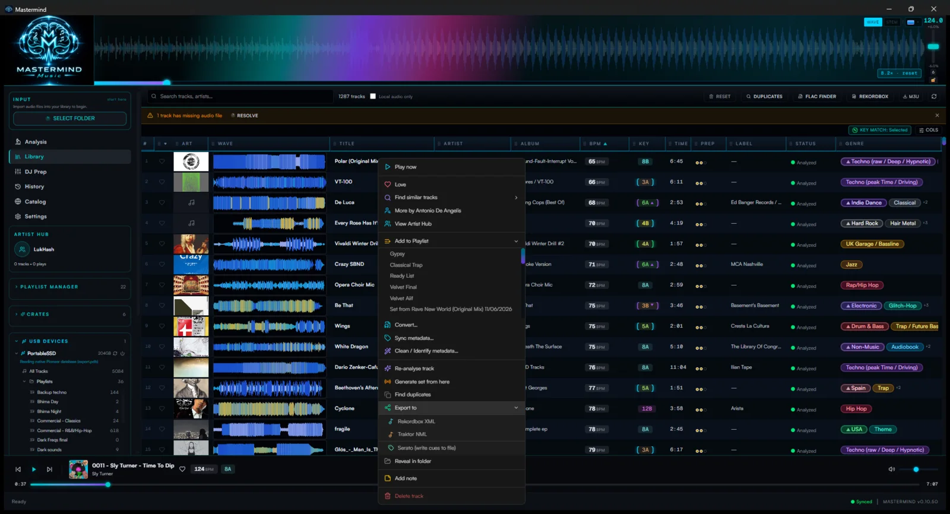950x514 pixels.
Task: Eject the PortableSSD device
Action: pos(122,353)
